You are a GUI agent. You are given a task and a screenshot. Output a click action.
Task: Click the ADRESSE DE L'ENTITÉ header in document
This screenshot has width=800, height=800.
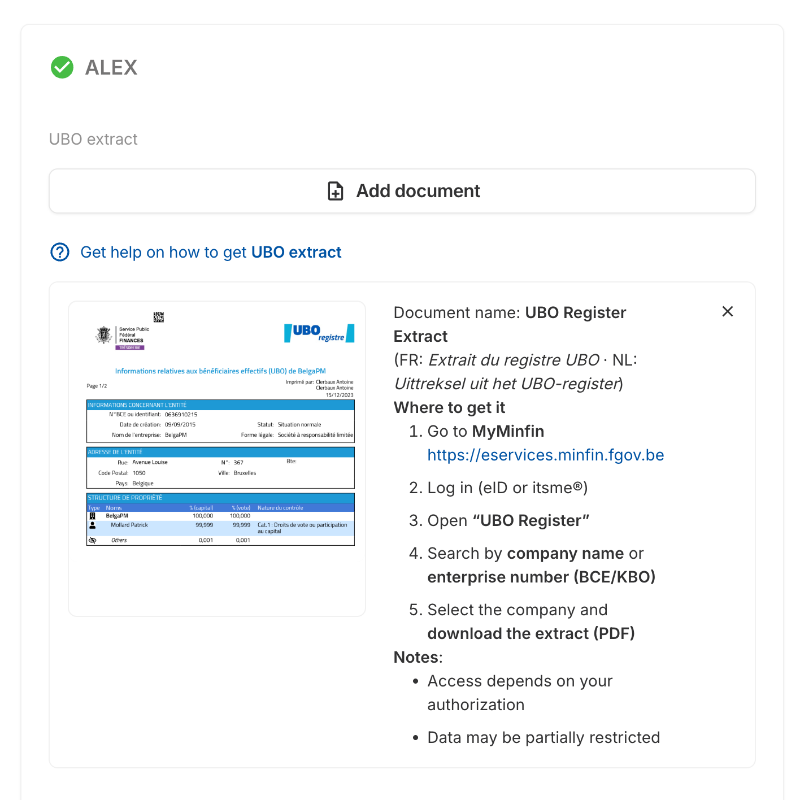[x=220, y=452]
